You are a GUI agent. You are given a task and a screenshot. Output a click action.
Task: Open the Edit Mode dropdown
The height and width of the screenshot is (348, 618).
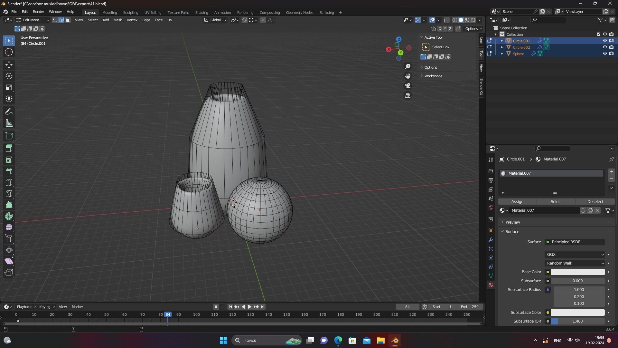33,20
